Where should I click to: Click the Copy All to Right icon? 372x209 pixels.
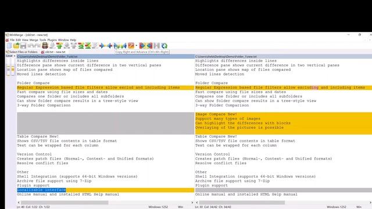tap(142, 46)
